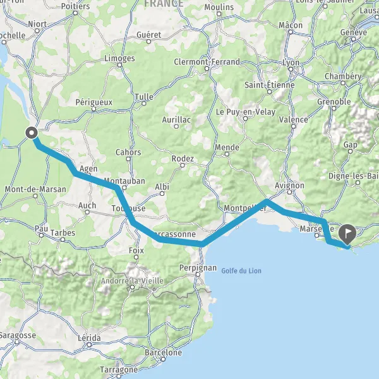Screen dimensions: 379x379
Task: Click the Agen city label
Action: [88, 169]
